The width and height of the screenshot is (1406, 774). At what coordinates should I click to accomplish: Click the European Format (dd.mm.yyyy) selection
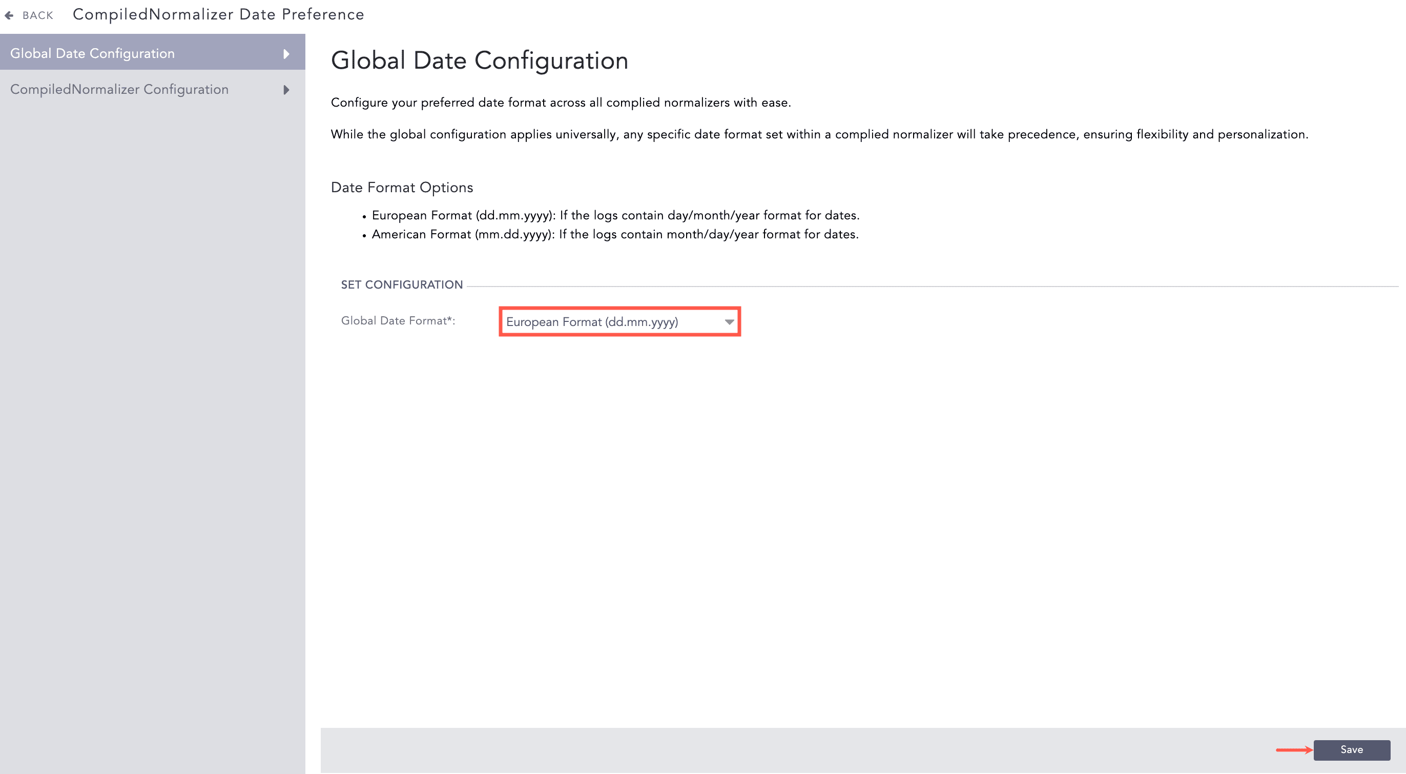pyautogui.click(x=592, y=322)
